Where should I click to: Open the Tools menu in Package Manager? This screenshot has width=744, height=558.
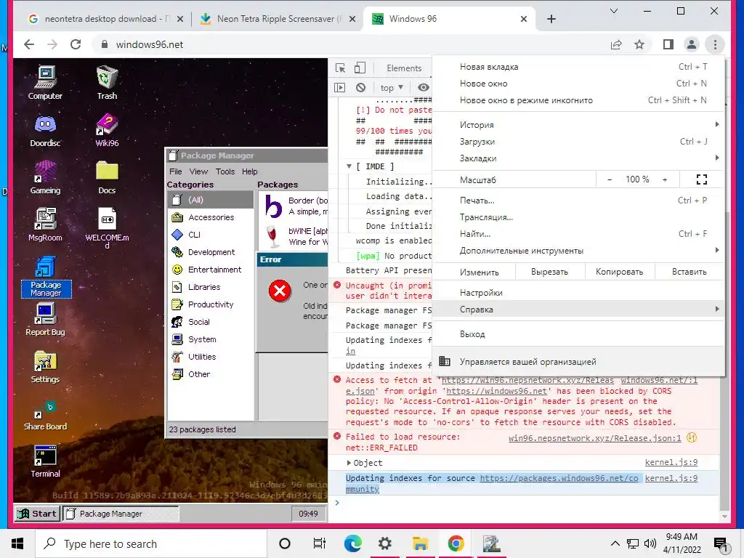click(x=225, y=171)
